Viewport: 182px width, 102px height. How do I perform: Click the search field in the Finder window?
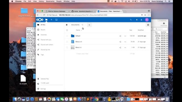pos(160,29)
